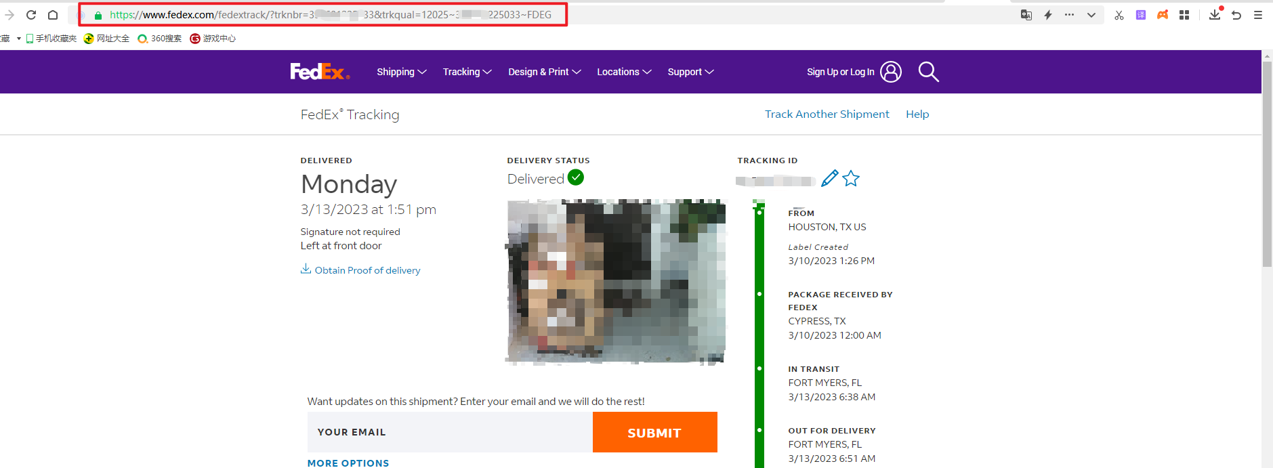Click the Package Received timeline dot
Viewport: 1273px width, 468px height.
point(759,294)
